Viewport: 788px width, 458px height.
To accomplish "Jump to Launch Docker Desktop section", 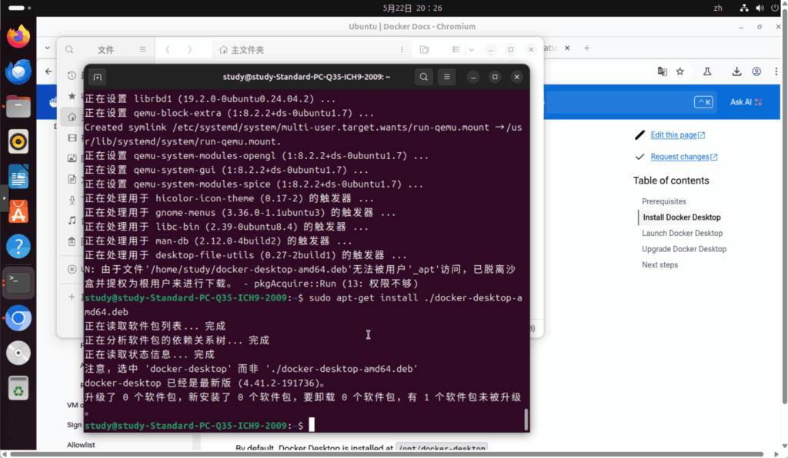I will tap(682, 233).
